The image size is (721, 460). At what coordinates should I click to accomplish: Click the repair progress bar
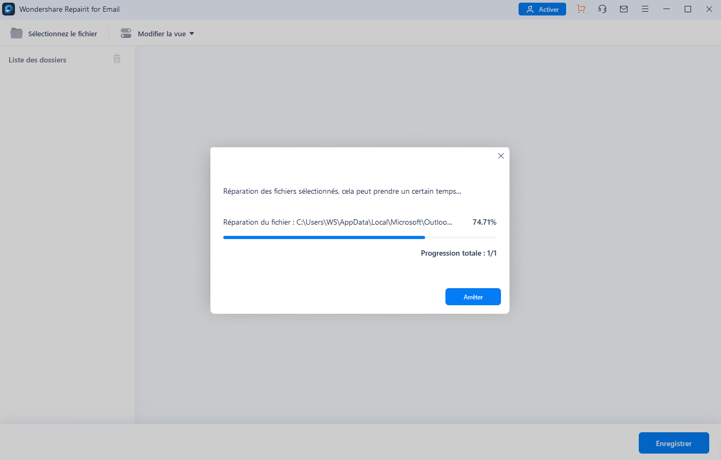(x=360, y=237)
